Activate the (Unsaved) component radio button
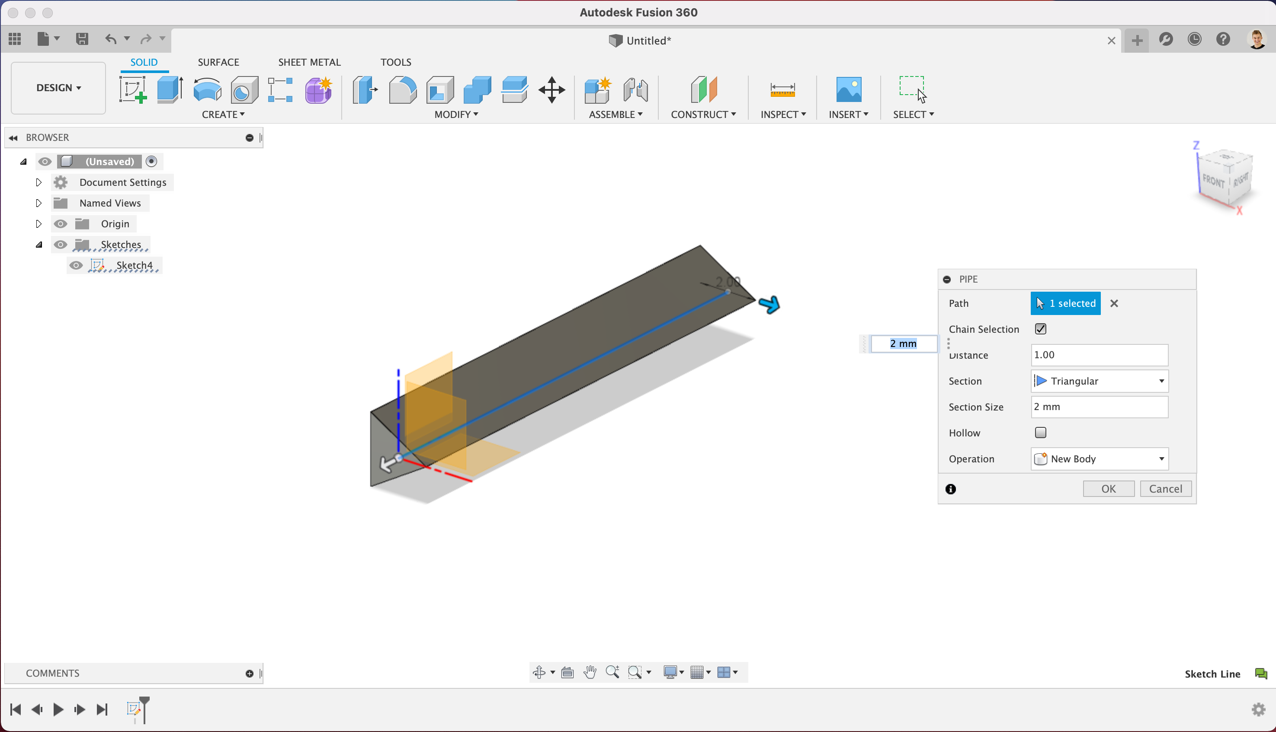This screenshot has height=732, width=1276. coord(151,161)
